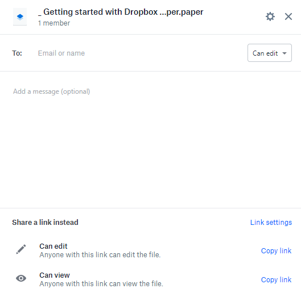Click the '1 member' text
Image resolution: width=301 pixels, height=297 pixels.
coord(54,23)
